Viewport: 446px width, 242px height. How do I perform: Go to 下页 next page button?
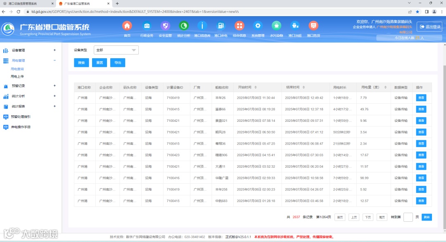(x=368, y=217)
